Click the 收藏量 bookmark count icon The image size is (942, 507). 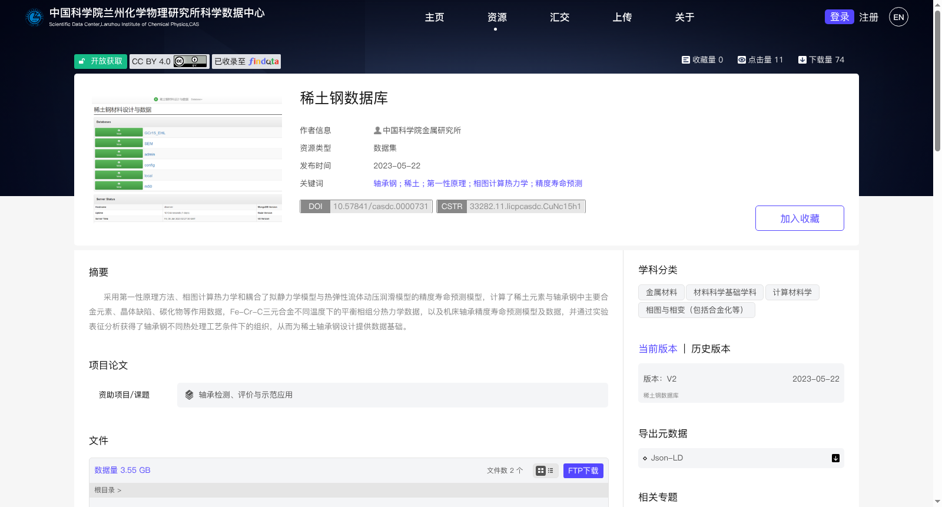tap(685, 59)
